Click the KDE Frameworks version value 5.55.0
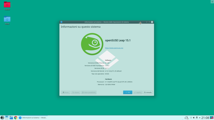This screenshot has height=120, width=214. point(107,66)
